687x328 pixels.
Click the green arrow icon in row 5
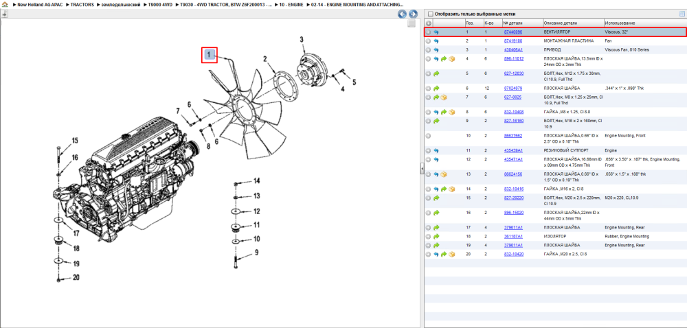pos(436,74)
